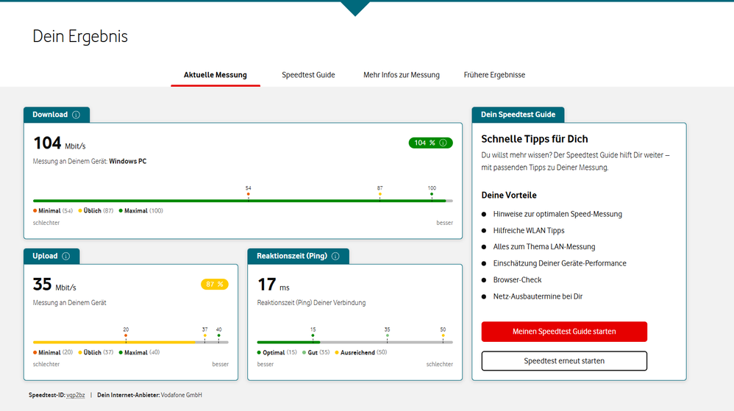Screen dimensions: 734x411
Task: Click the 17 ms ping value
Action: pyautogui.click(x=274, y=285)
